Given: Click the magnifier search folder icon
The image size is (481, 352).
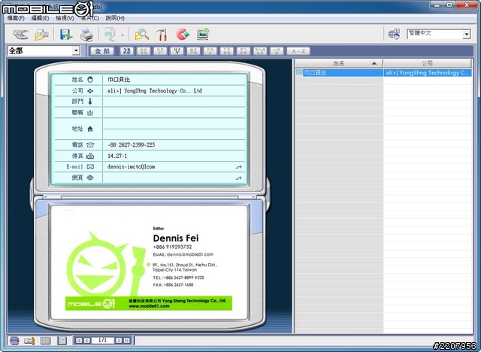Looking at the screenshot, I should (x=142, y=35).
